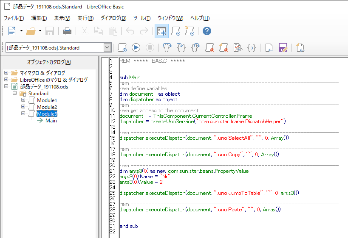The width and height of the screenshot is (348, 238).
Task: Open the ツール(T) menu
Action: click(x=142, y=18)
